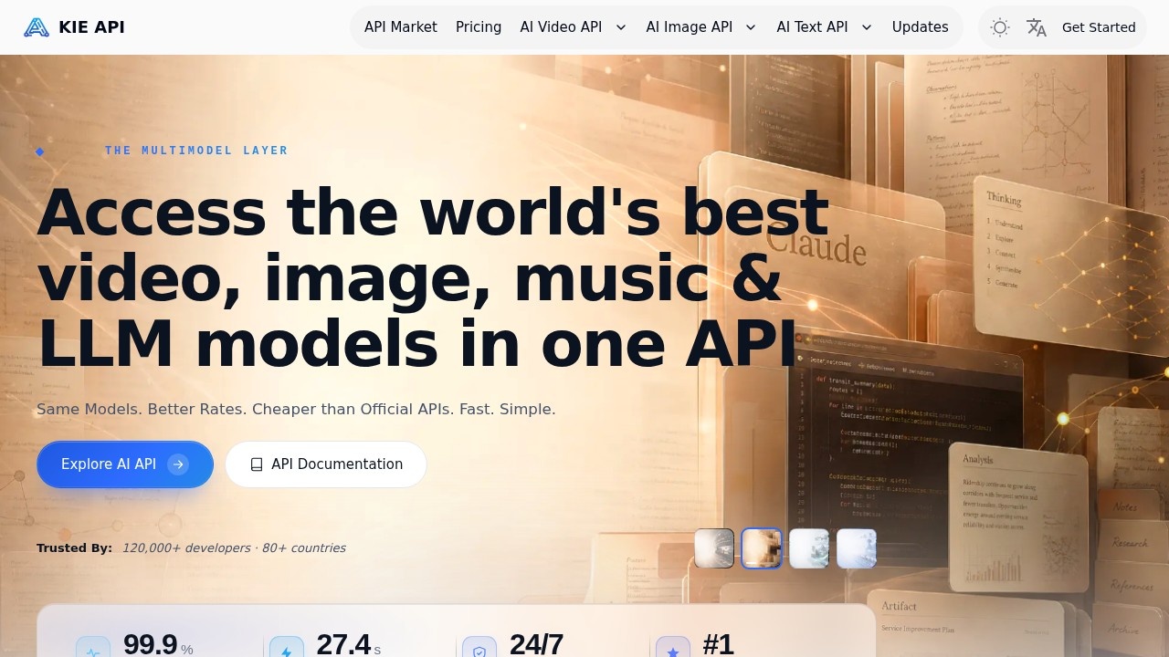Click the #1 statistic value
1169x657 pixels.
tap(718, 644)
